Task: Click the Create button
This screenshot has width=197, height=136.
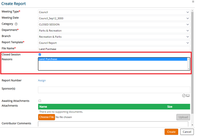Action: click(x=171, y=132)
